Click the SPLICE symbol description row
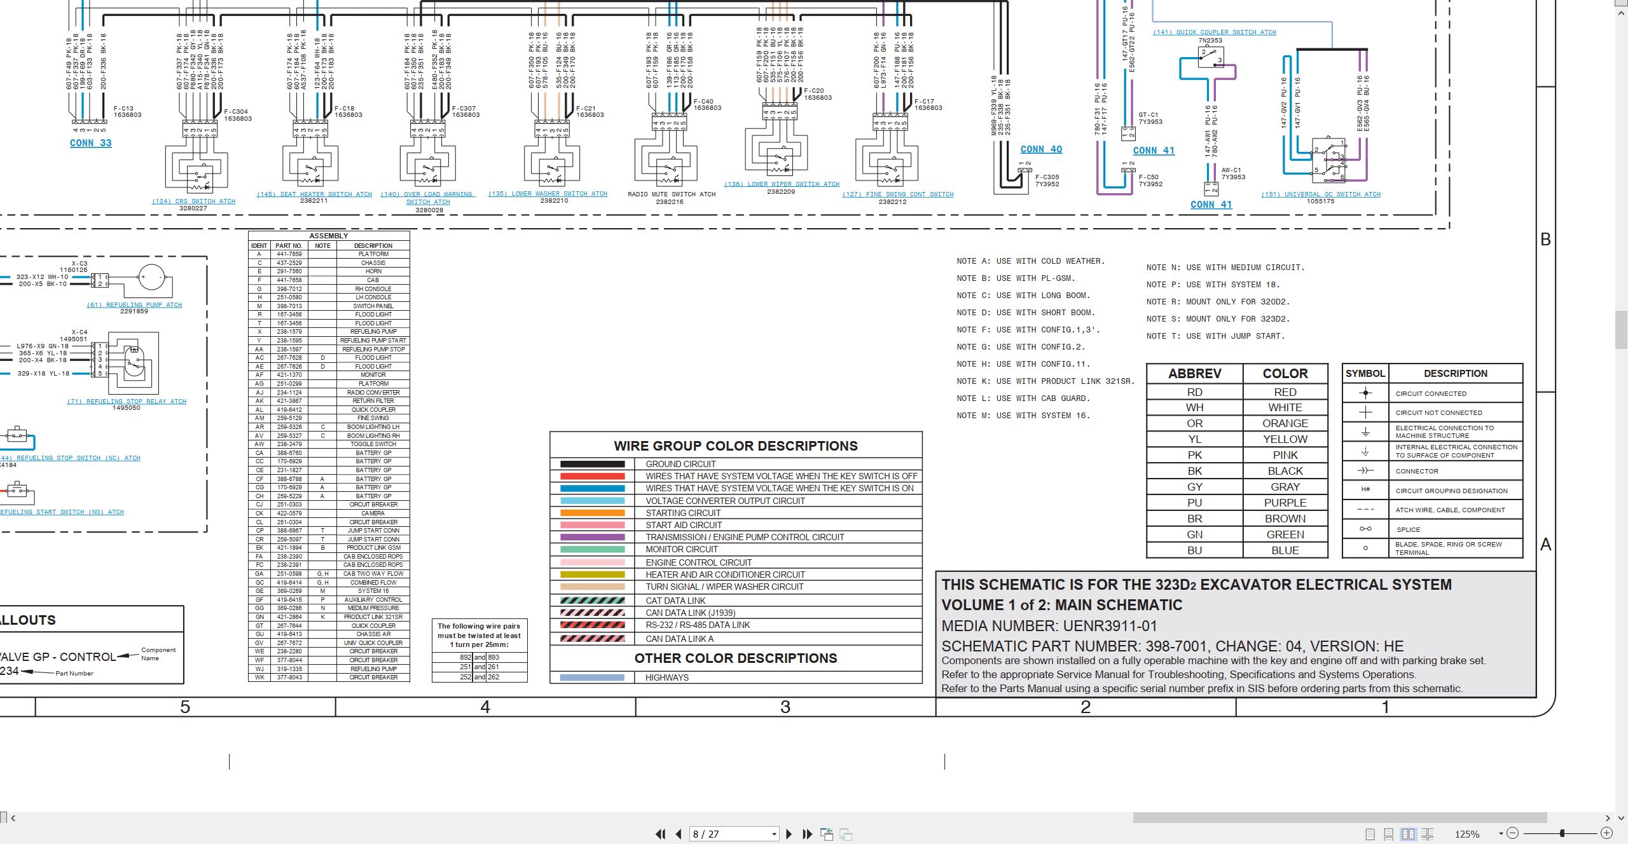 click(1432, 529)
